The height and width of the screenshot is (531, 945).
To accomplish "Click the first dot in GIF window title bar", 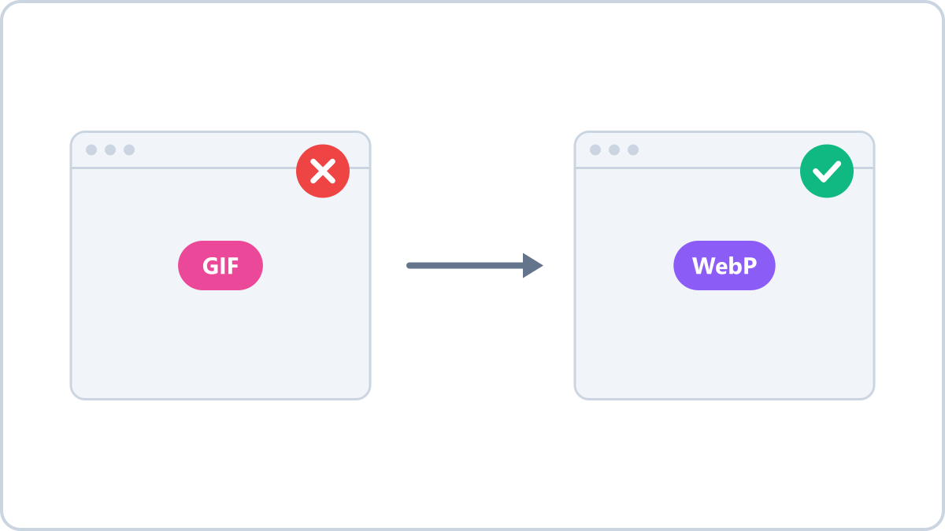I will coord(91,149).
